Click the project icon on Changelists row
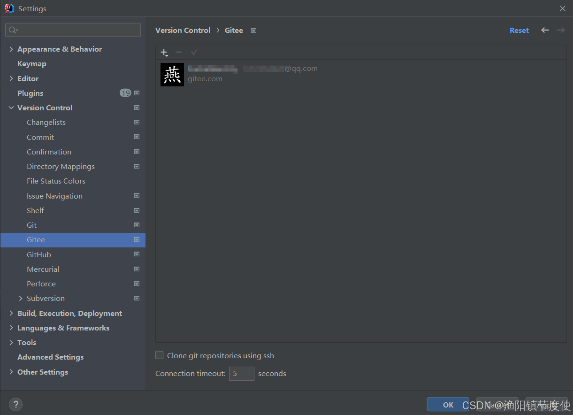This screenshot has width=573, height=415. click(137, 122)
